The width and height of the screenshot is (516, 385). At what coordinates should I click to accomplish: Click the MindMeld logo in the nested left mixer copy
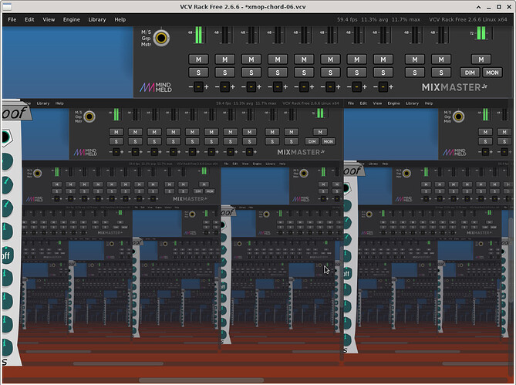(86, 152)
